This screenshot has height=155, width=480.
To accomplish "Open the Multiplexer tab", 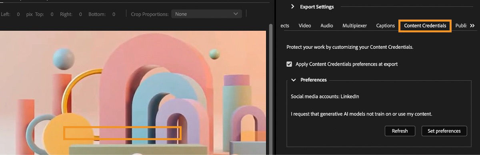I will (354, 26).
